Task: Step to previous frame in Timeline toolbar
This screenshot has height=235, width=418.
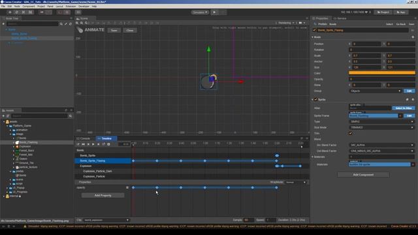Action: click(x=88, y=144)
